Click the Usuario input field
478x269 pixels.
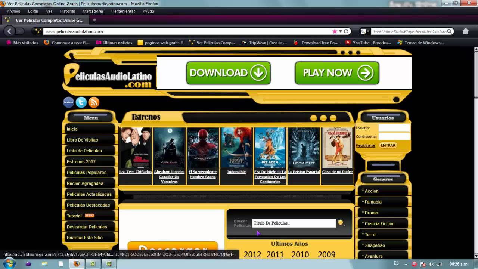tap(394, 128)
